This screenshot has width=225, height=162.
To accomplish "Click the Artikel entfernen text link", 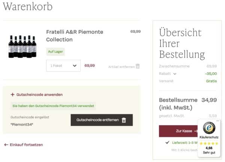I will coord(121,67).
